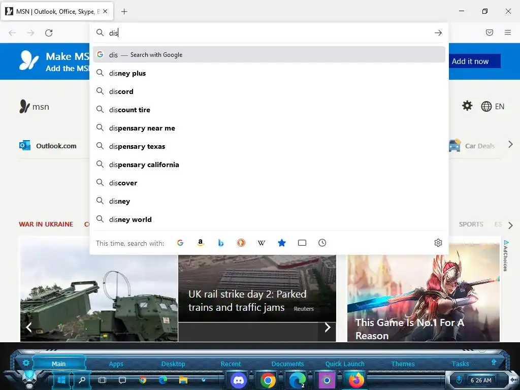Search this time with Bing
The height and width of the screenshot is (390, 520).
[x=220, y=243]
